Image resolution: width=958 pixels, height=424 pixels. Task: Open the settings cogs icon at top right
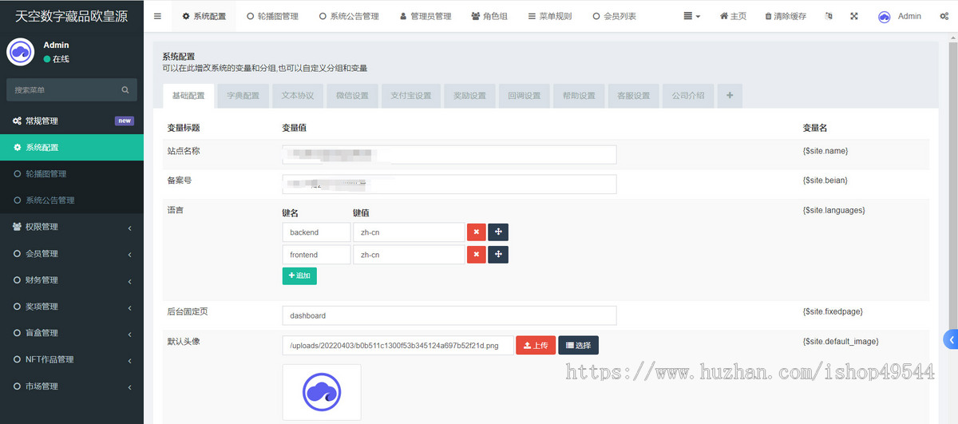click(x=944, y=16)
